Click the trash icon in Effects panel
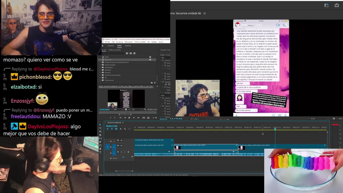 pyautogui.click(x=155, y=83)
